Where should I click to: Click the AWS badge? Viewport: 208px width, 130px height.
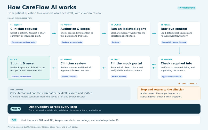coord(14,120)
